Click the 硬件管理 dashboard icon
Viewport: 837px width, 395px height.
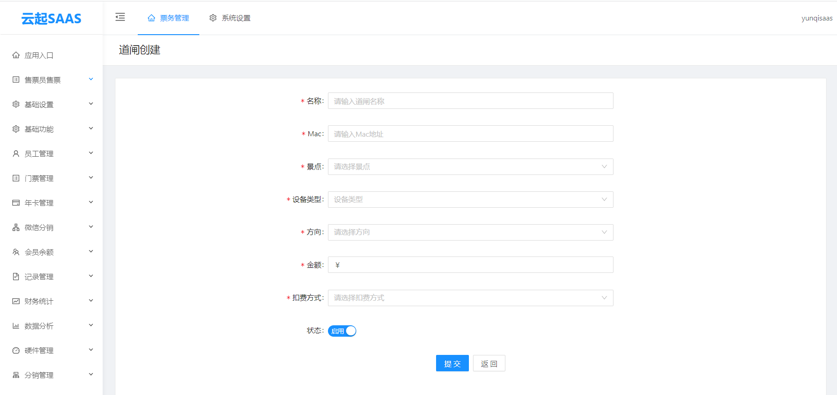tap(16, 351)
